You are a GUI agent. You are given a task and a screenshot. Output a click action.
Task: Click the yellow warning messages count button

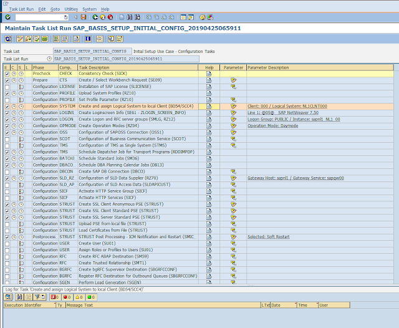(x=79, y=297)
